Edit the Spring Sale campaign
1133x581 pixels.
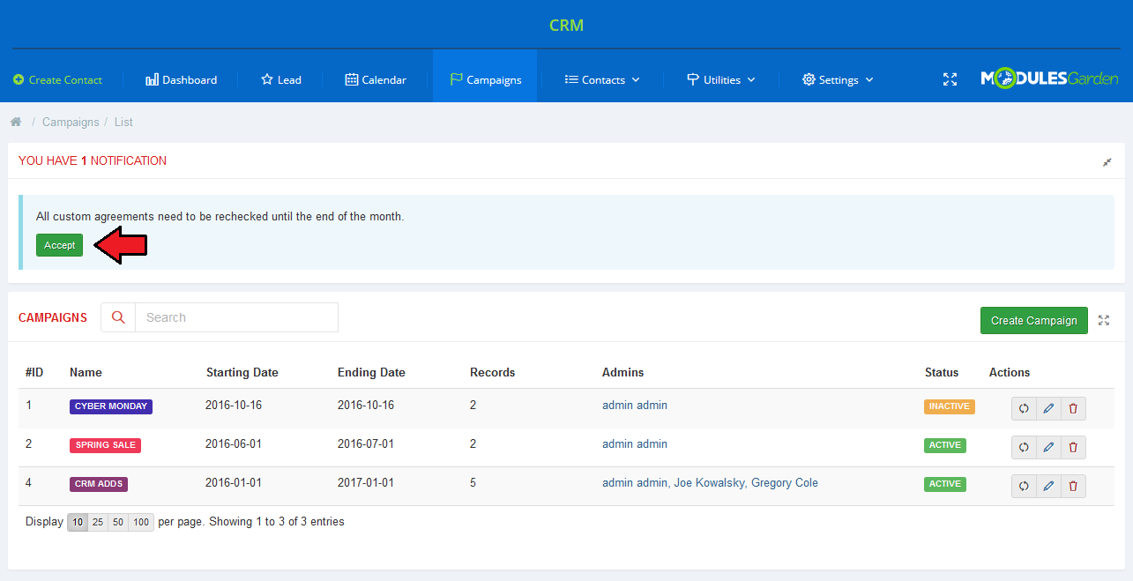[x=1048, y=447]
